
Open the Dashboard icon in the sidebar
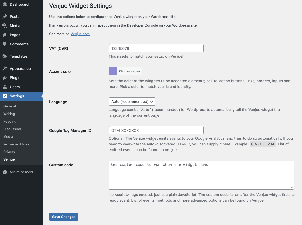point(5,4)
